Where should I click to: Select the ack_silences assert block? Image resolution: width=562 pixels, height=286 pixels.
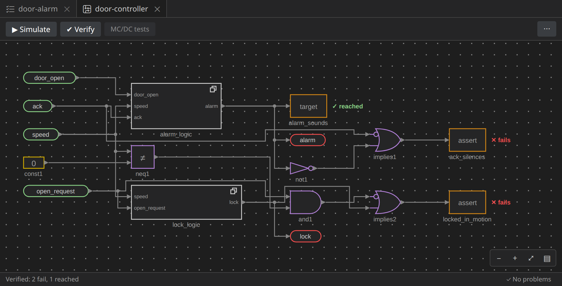[467, 140]
